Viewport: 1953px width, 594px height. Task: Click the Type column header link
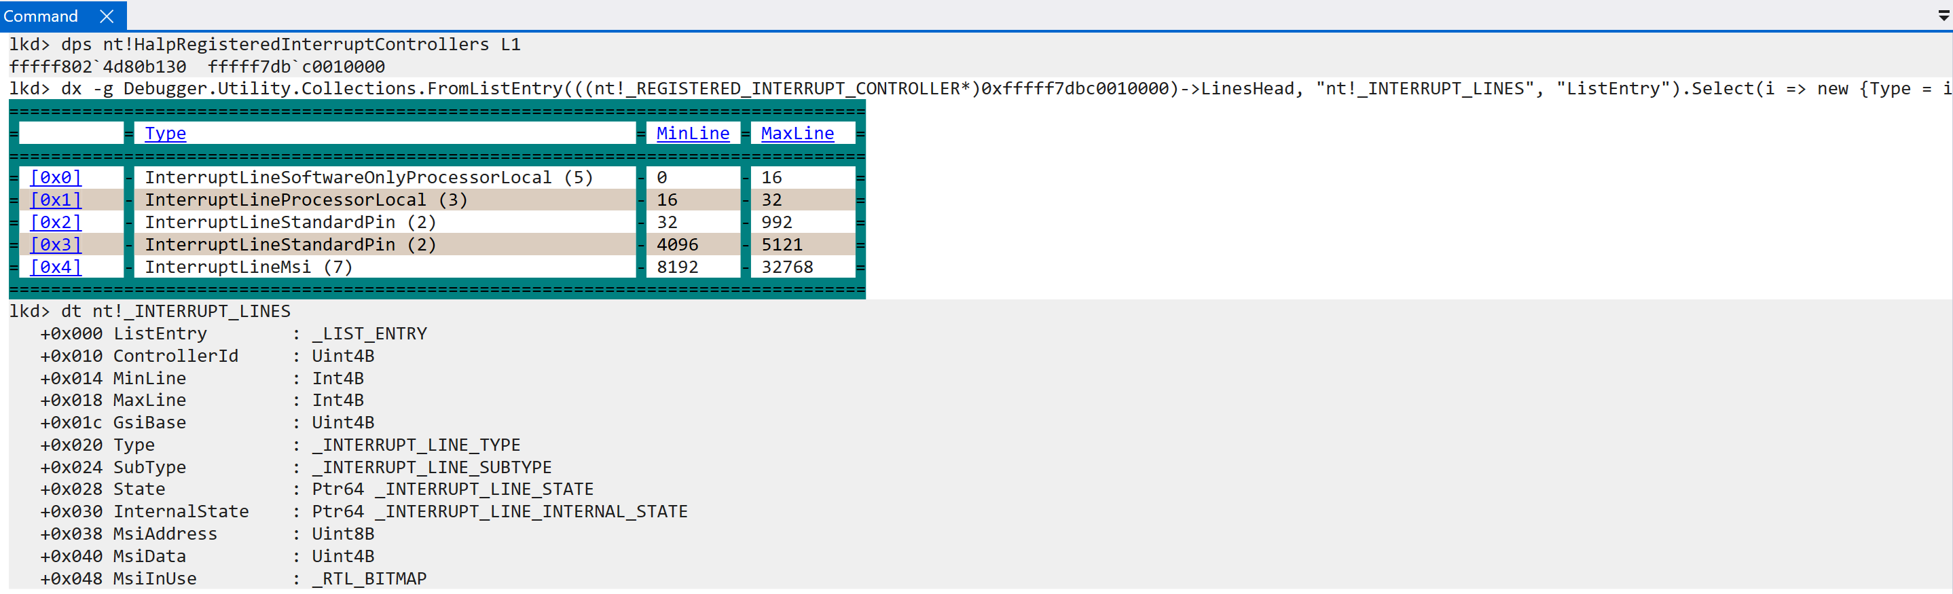(165, 133)
